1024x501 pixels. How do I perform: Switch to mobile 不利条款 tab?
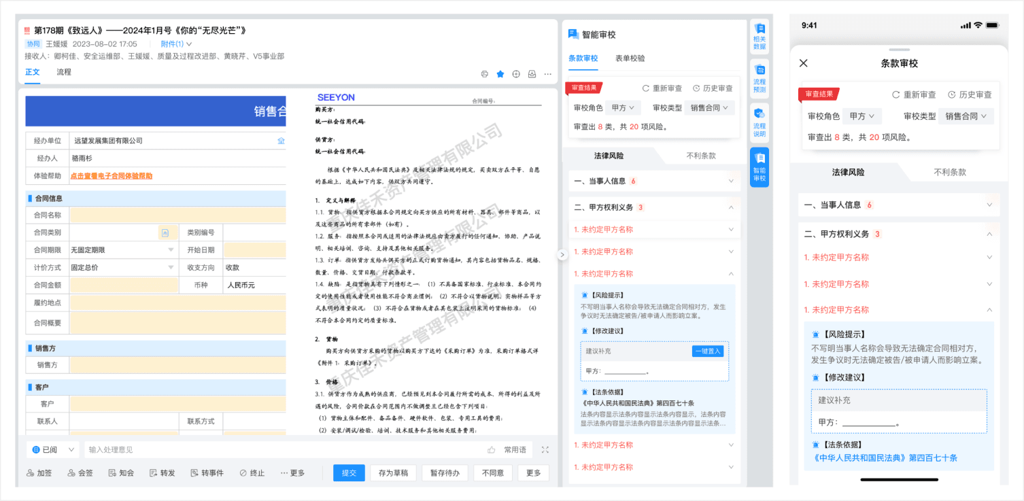(x=950, y=172)
